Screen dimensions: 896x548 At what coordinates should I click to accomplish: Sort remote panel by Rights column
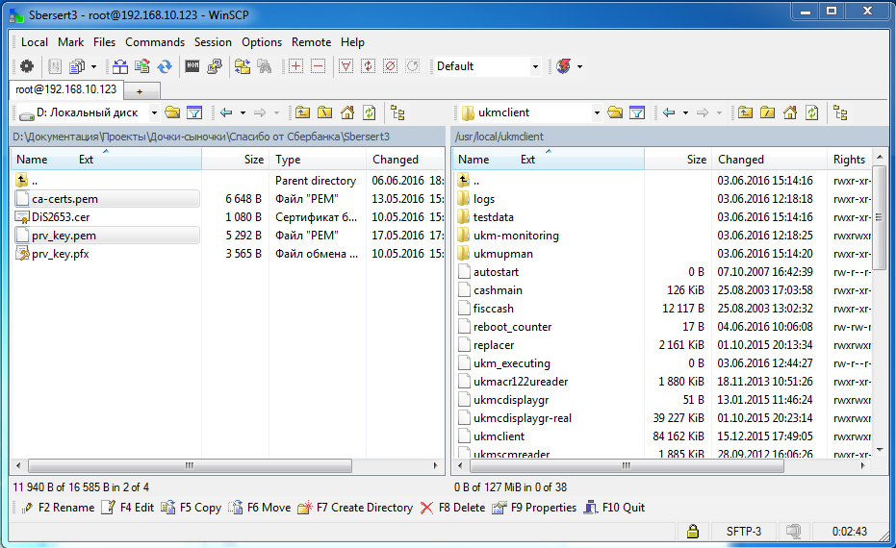click(x=849, y=160)
